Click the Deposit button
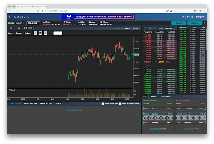214x144 pixels. tap(179, 23)
